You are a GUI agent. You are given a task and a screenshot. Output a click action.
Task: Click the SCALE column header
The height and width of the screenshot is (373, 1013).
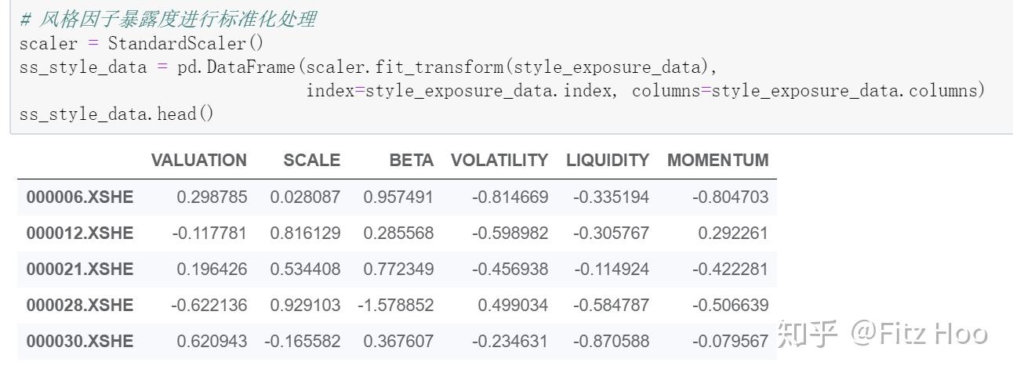pos(311,161)
